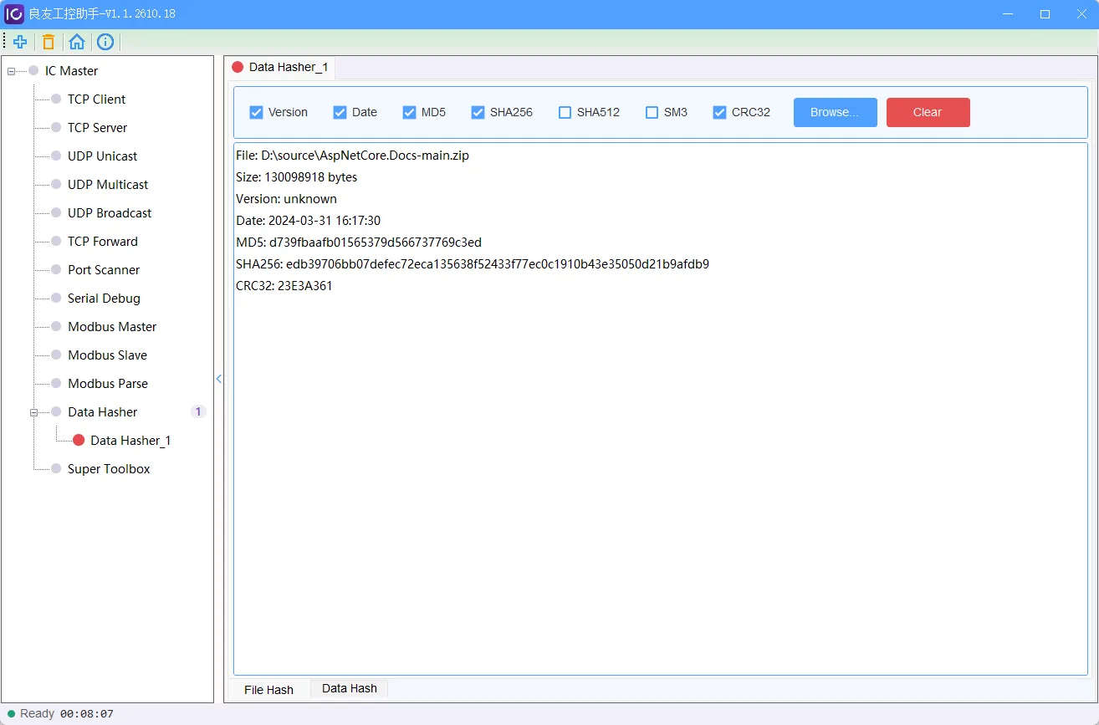1099x725 pixels.
Task: Click the red dot on Data Hasher_1 node
Action: (x=79, y=440)
